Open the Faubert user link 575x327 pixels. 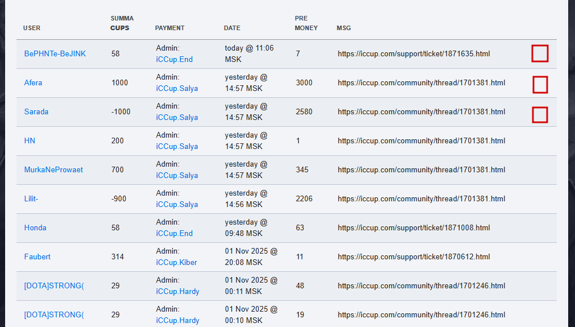coord(37,256)
